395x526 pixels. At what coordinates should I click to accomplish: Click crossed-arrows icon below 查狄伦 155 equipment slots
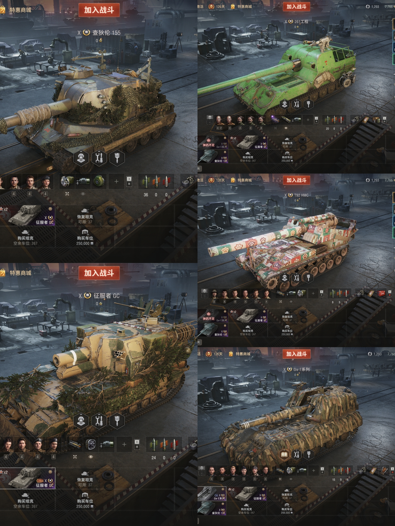point(67,194)
